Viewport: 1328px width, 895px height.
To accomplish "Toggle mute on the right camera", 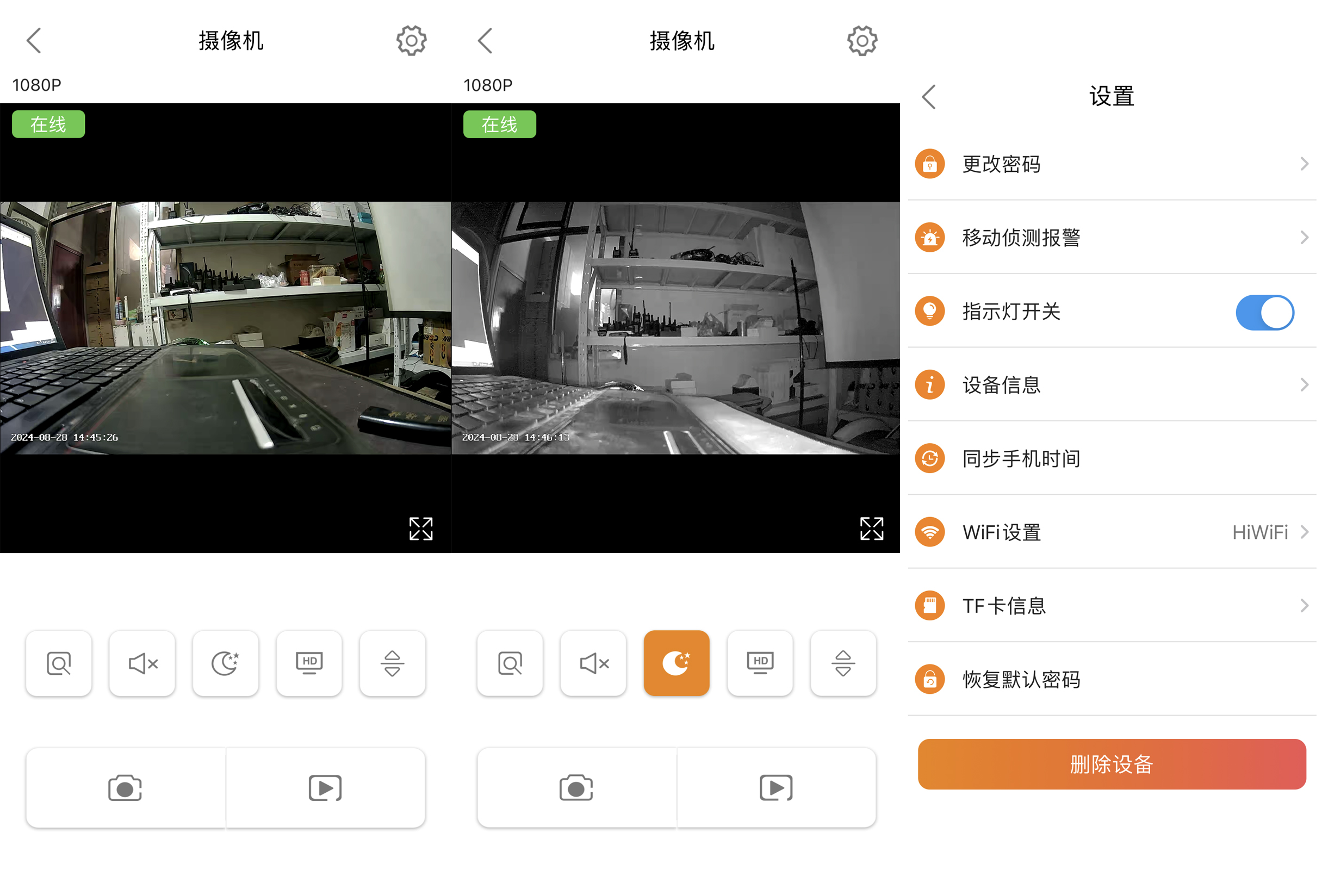I will click(x=593, y=663).
